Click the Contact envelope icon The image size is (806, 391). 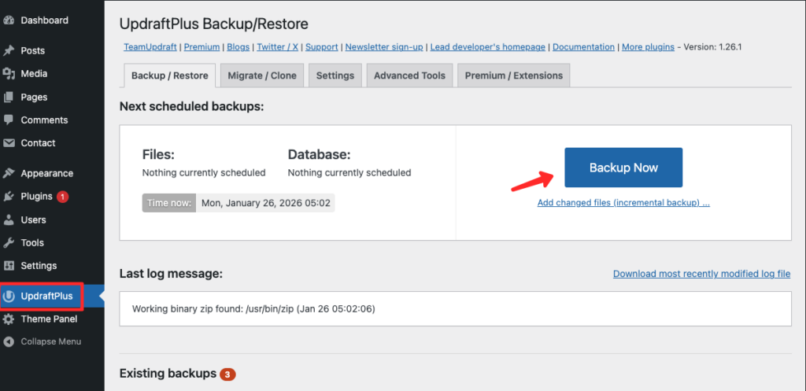[9, 143]
